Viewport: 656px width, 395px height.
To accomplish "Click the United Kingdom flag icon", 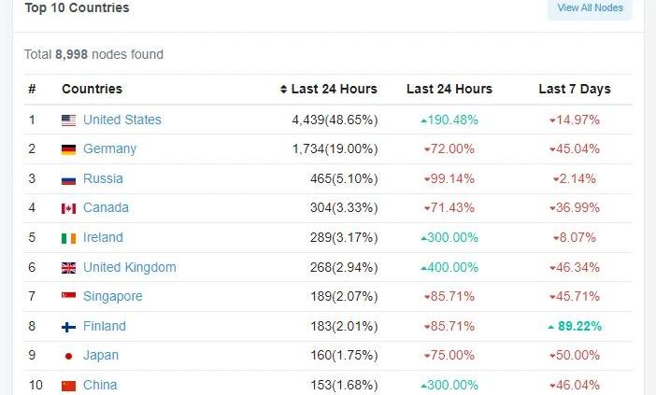I will 68,268.
